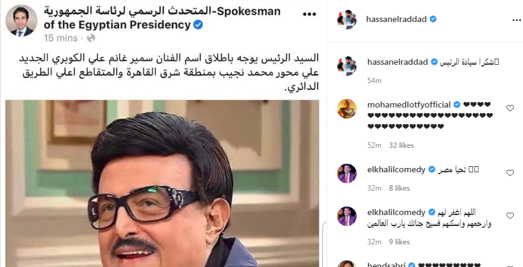The height and width of the screenshot is (267, 523).
Task: Click the blue verified badge beside Egyptian Presidency
Action: coord(198,24)
